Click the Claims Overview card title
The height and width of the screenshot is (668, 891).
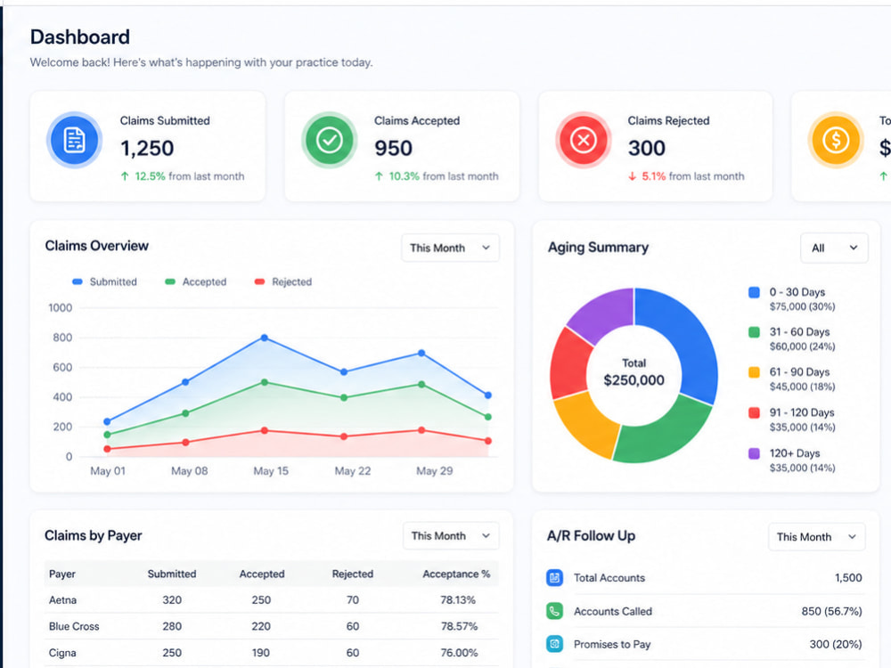pos(96,246)
